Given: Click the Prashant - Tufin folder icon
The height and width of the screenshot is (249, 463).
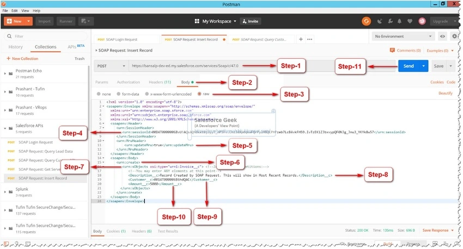Looking at the screenshot, I should pos(11,92).
